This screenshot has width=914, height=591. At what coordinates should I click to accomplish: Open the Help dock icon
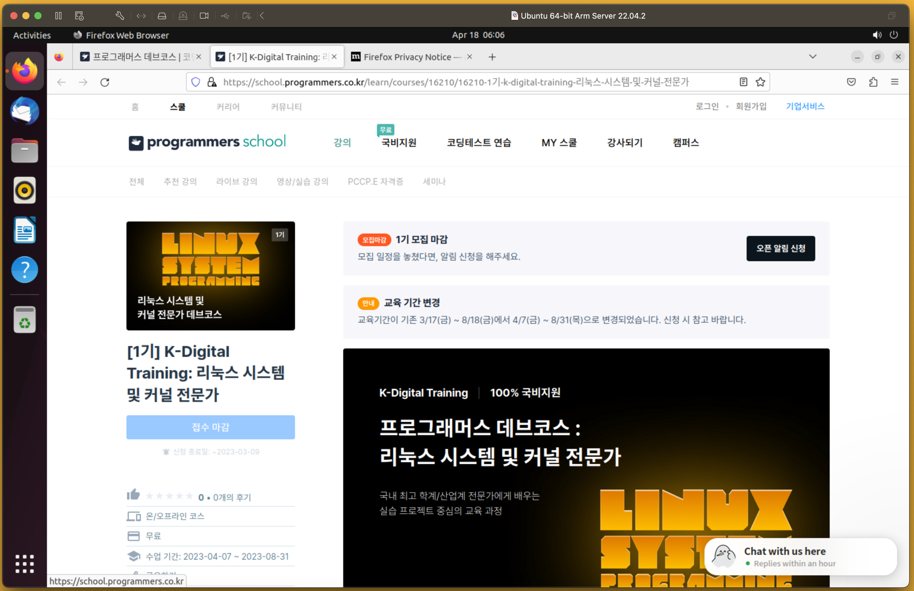click(25, 270)
